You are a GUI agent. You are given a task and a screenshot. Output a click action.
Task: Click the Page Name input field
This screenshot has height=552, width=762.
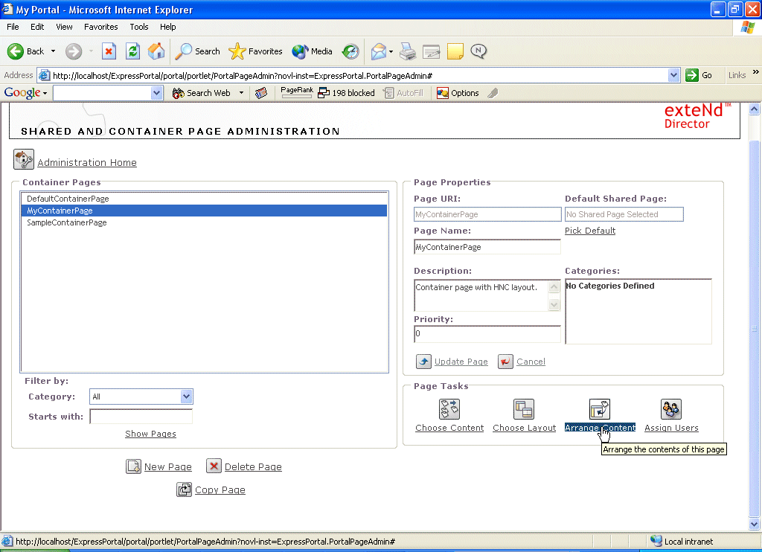pyautogui.click(x=487, y=247)
